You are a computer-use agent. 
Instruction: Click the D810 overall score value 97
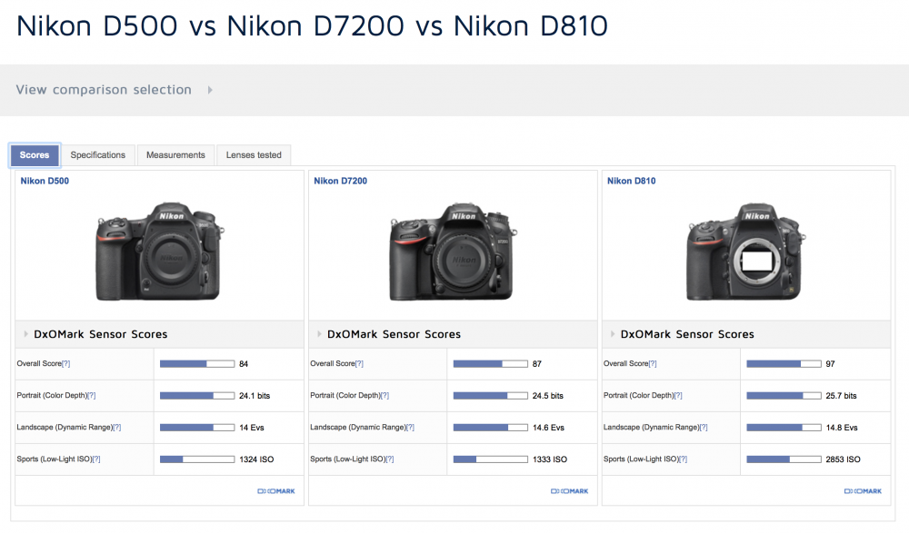[830, 364]
